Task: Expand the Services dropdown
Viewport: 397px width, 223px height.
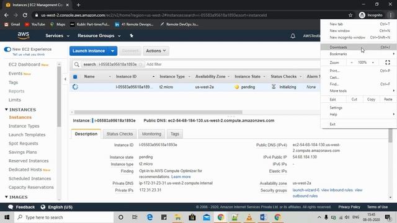Action: pos(58,36)
